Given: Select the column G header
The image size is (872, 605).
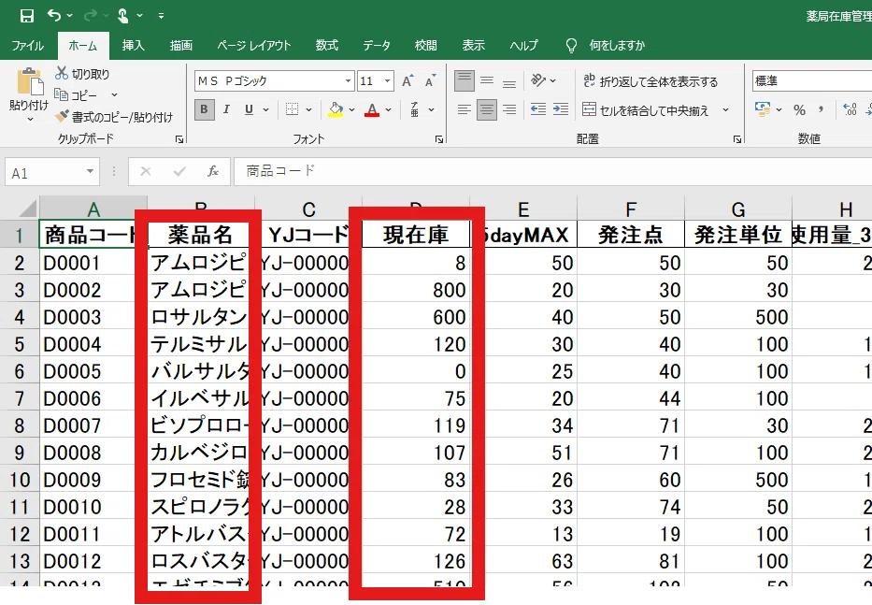Looking at the screenshot, I should pos(738,209).
